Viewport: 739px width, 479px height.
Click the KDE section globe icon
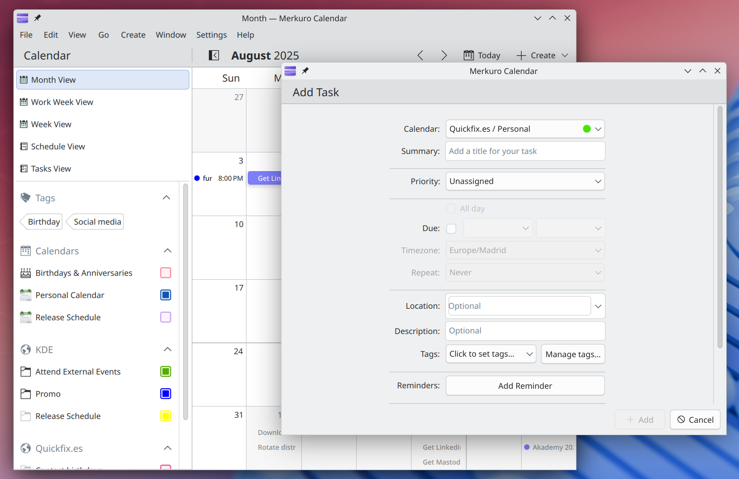coord(26,350)
